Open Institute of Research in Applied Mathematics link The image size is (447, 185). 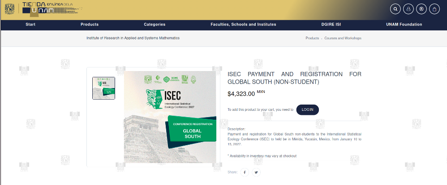[133, 38]
